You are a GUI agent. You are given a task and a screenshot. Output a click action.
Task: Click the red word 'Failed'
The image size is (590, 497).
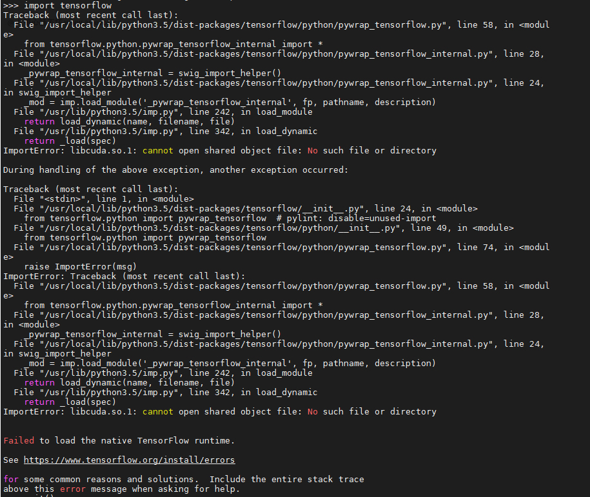19,440
